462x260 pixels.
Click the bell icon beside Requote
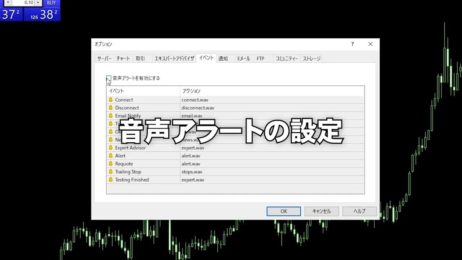pos(111,164)
